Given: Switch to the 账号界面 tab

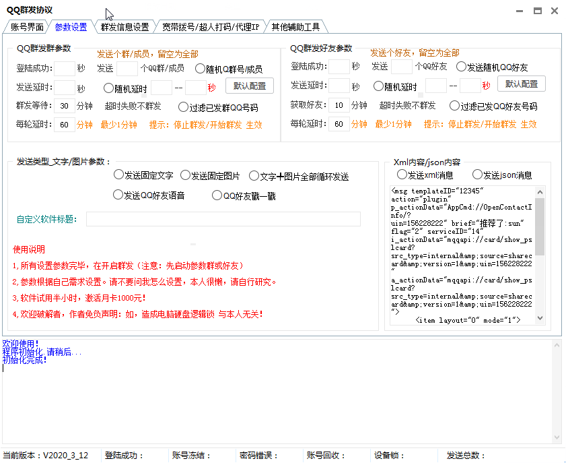Looking at the screenshot, I should tap(27, 27).
